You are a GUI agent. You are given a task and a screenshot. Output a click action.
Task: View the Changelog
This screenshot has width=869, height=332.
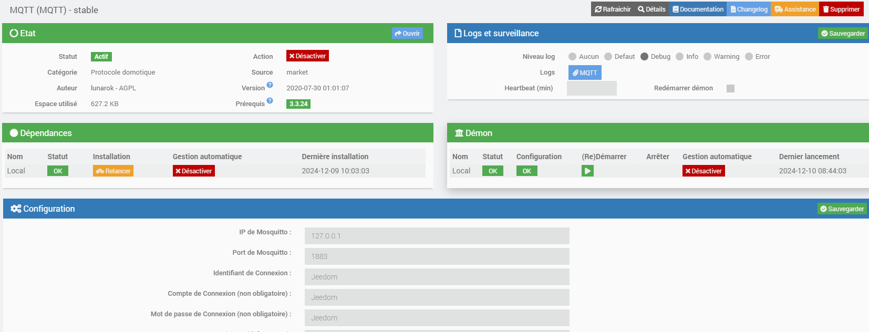[749, 9]
